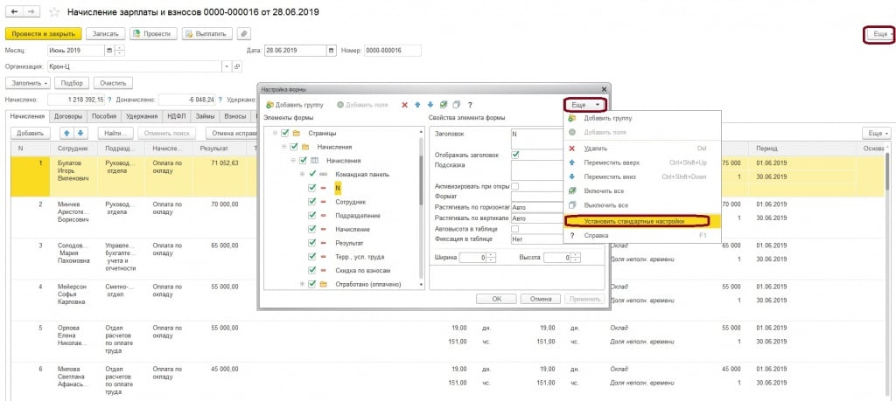This screenshot has height=401, width=896.
Task: Click the blue move down arrow in settings dialog
Action: (x=430, y=105)
